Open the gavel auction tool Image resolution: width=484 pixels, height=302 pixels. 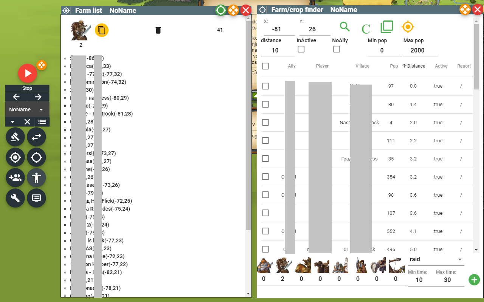(x=15, y=137)
